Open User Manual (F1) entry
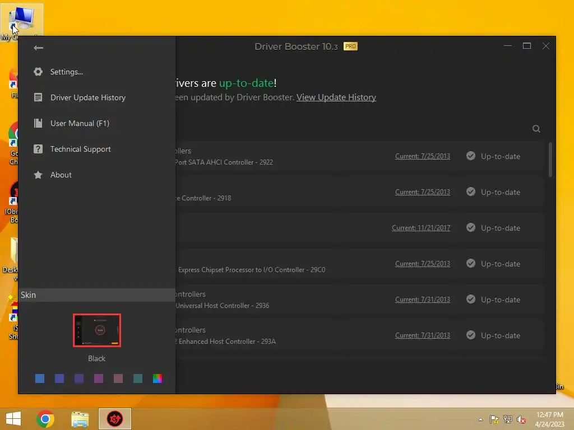This screenshot has width=574, height=430. 80,123
